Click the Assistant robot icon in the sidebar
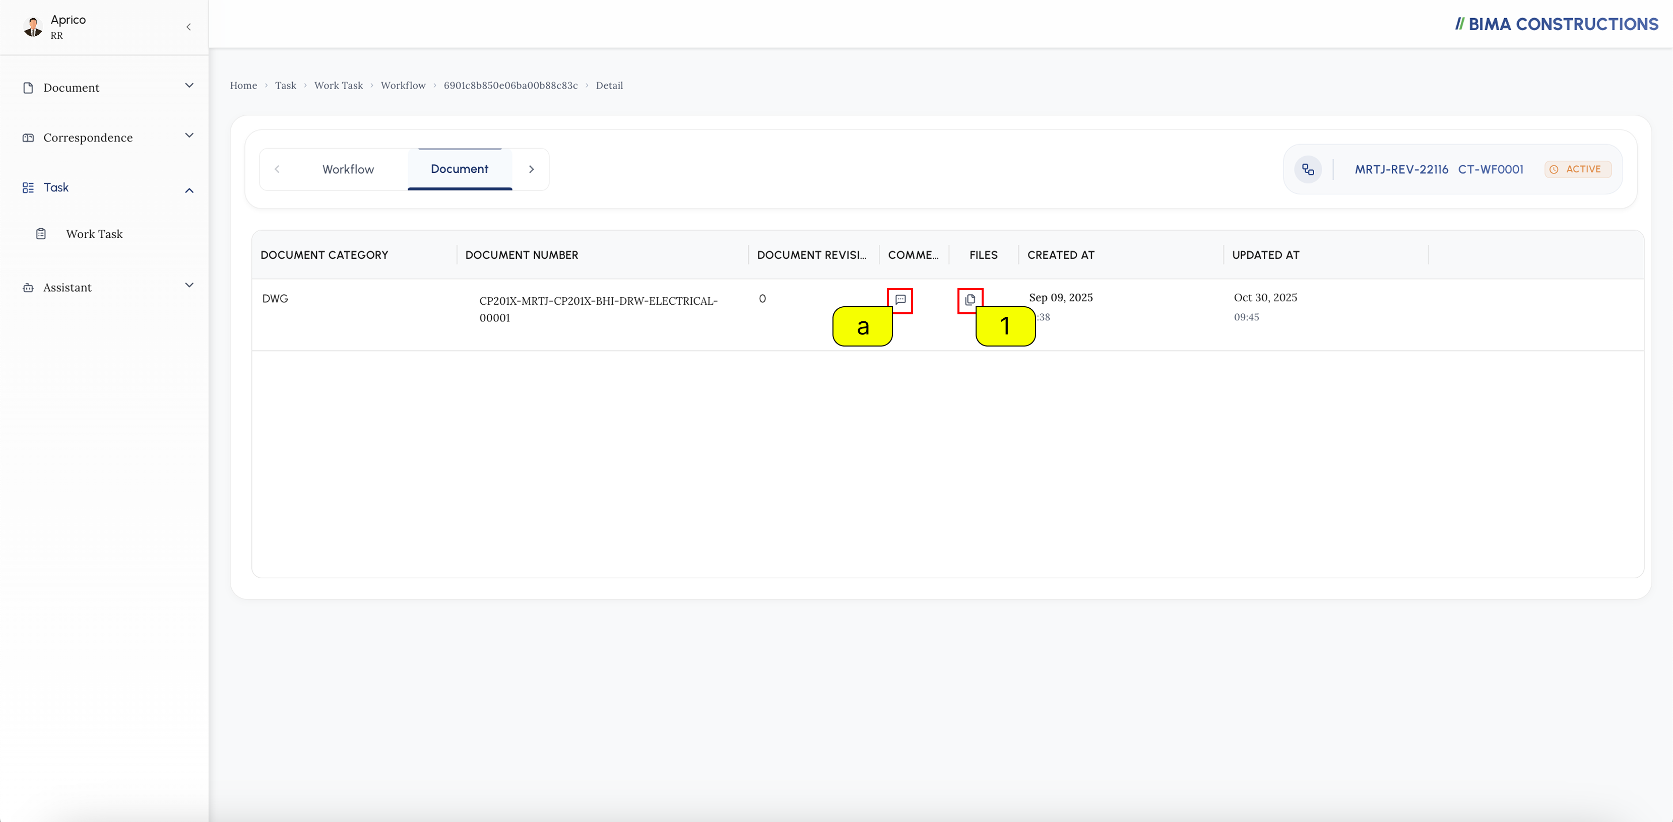Image resolution: width=1673 pixels, height=822 pixels. pos(28,288)
